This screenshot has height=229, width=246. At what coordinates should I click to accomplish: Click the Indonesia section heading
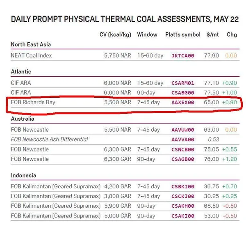[23, 175]
